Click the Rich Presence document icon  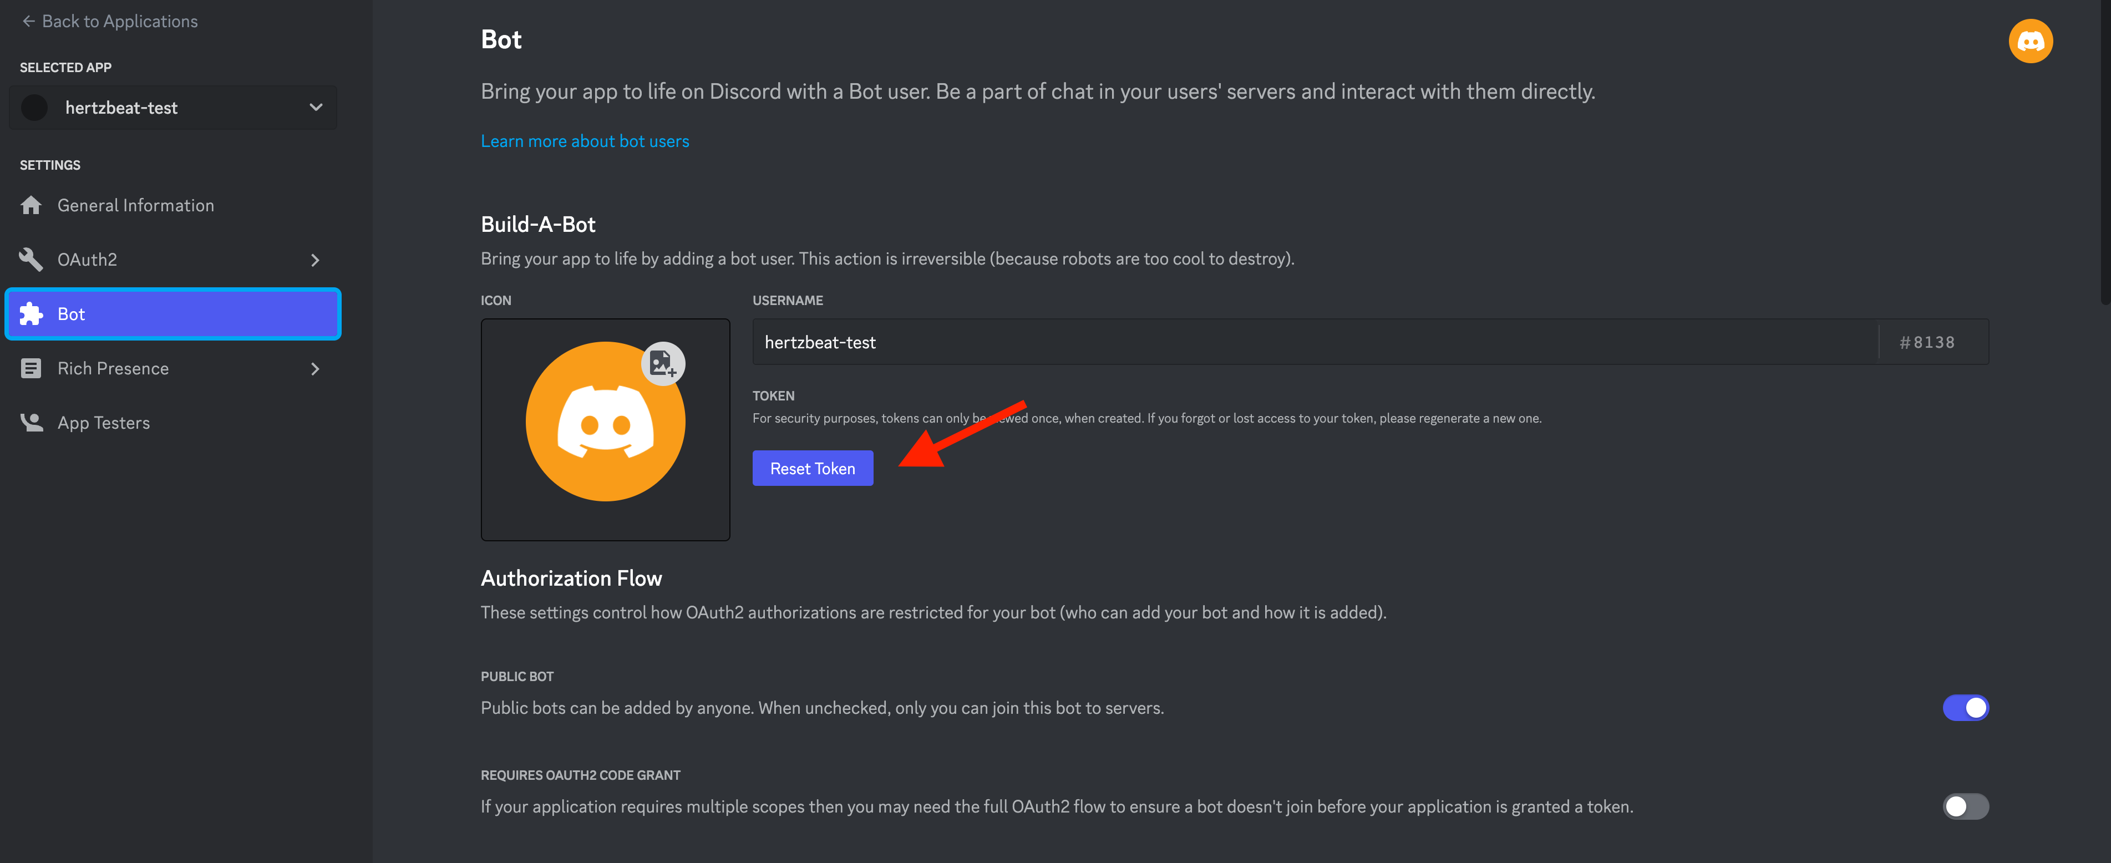31,369
